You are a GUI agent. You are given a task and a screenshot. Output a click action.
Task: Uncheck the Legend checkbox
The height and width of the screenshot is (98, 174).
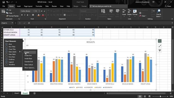click(x=7, y=62)
